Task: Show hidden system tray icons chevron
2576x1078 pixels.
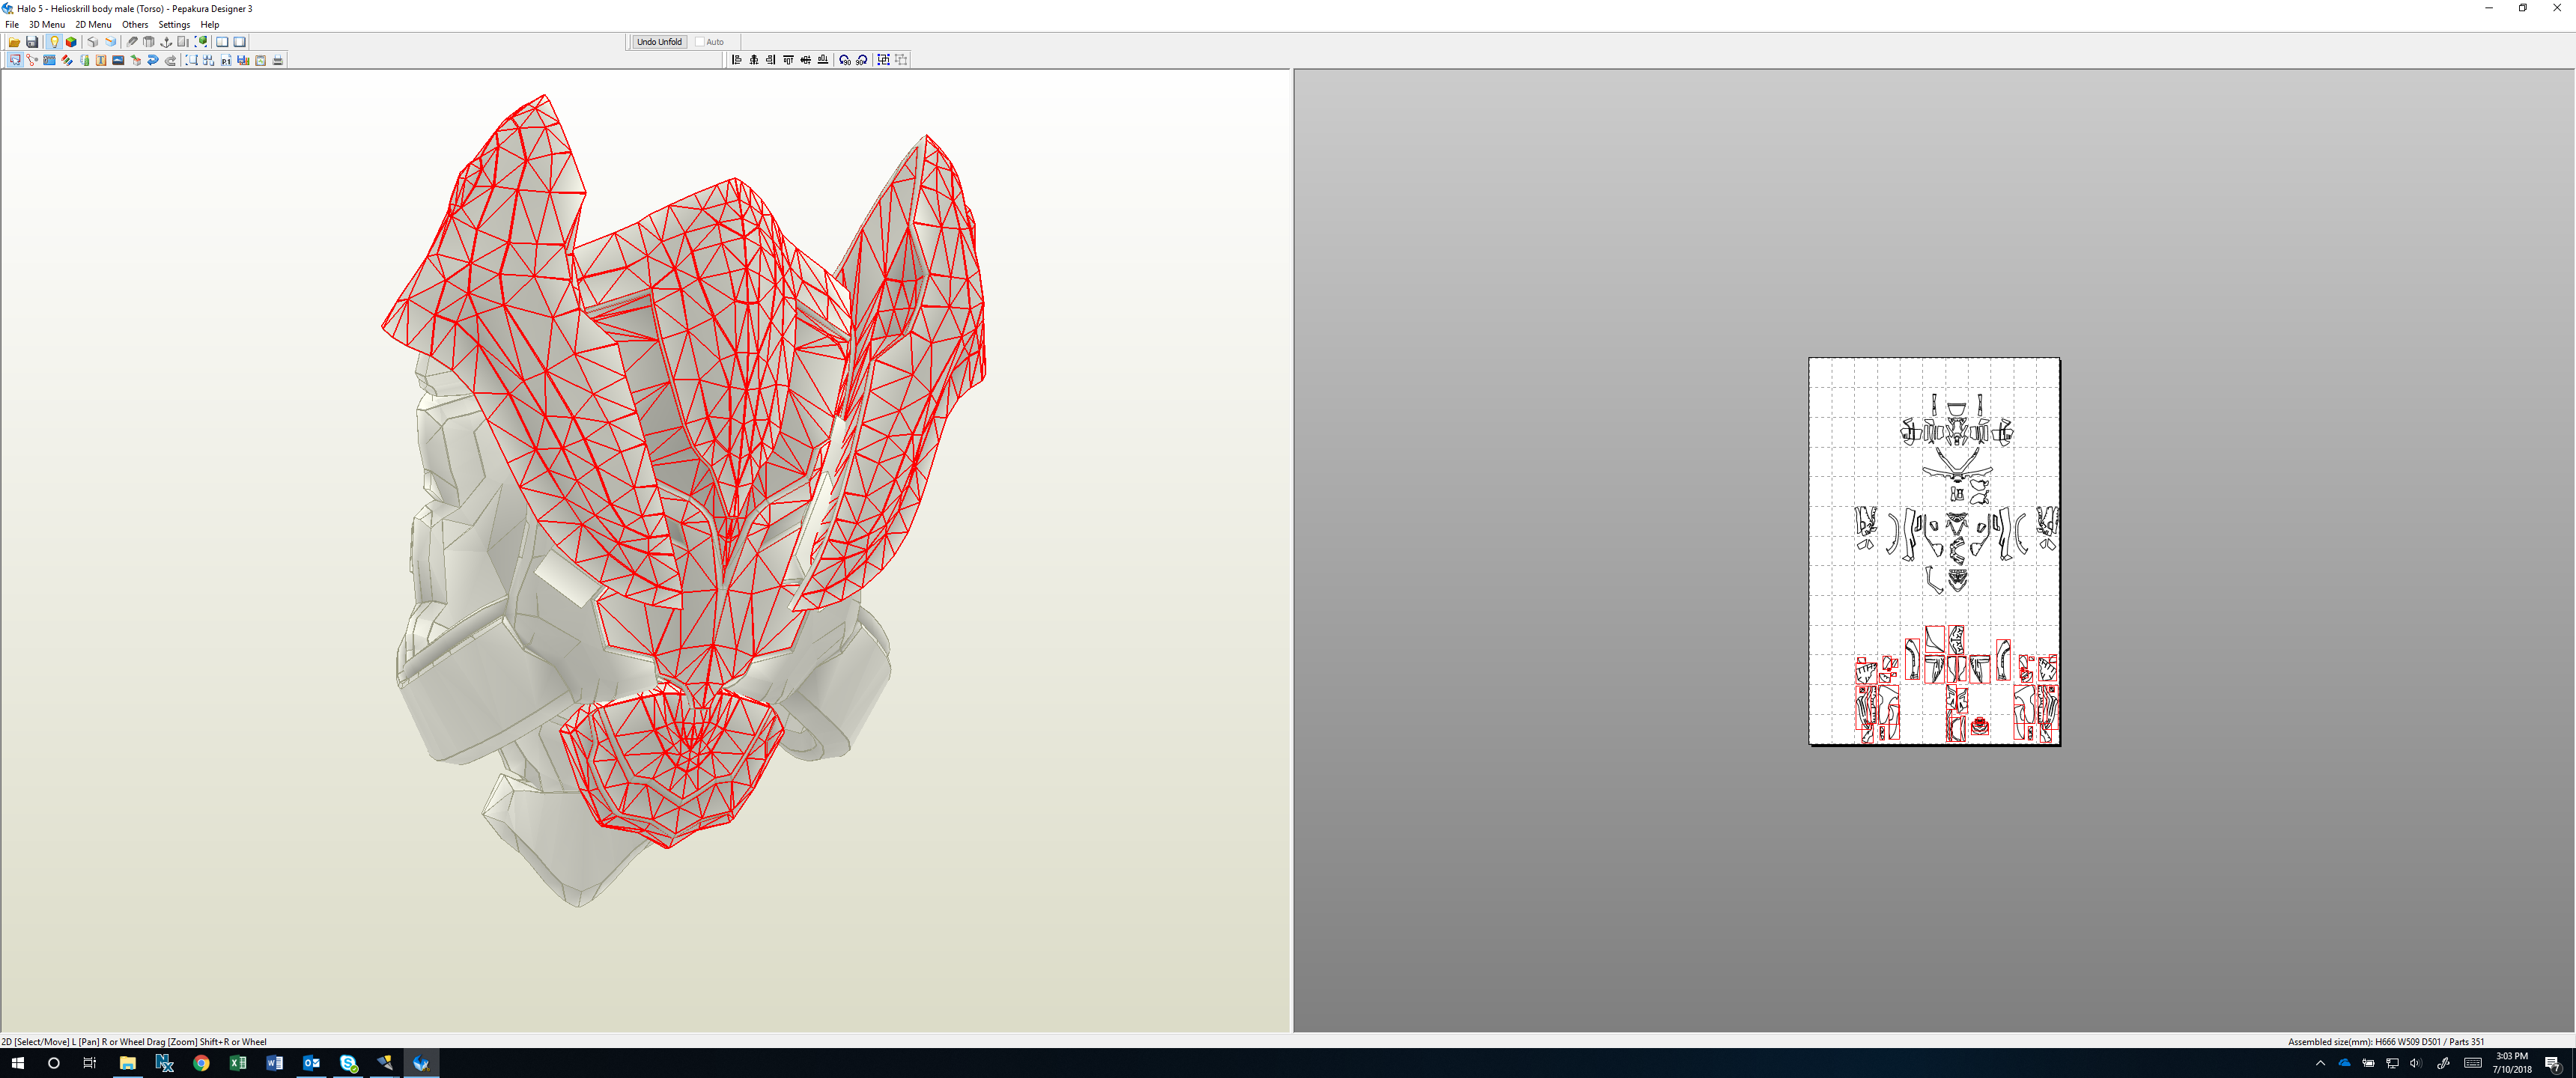Action: [x=2320, y=1063]
